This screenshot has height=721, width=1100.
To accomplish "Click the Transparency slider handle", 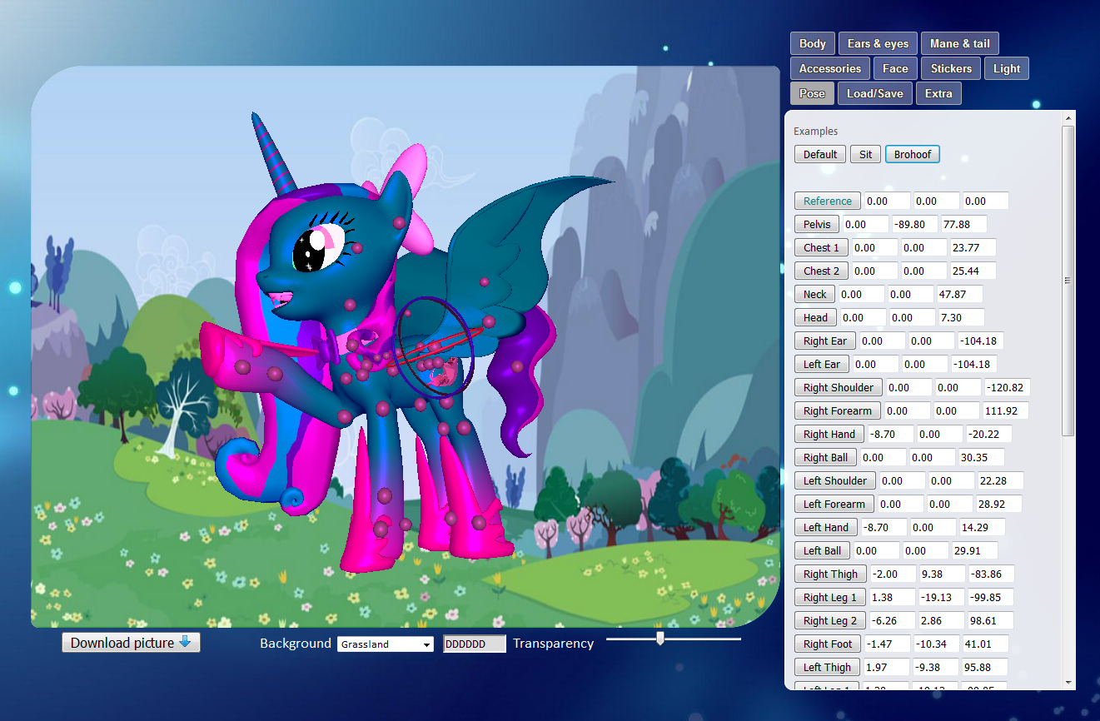I will pos(660,639).
